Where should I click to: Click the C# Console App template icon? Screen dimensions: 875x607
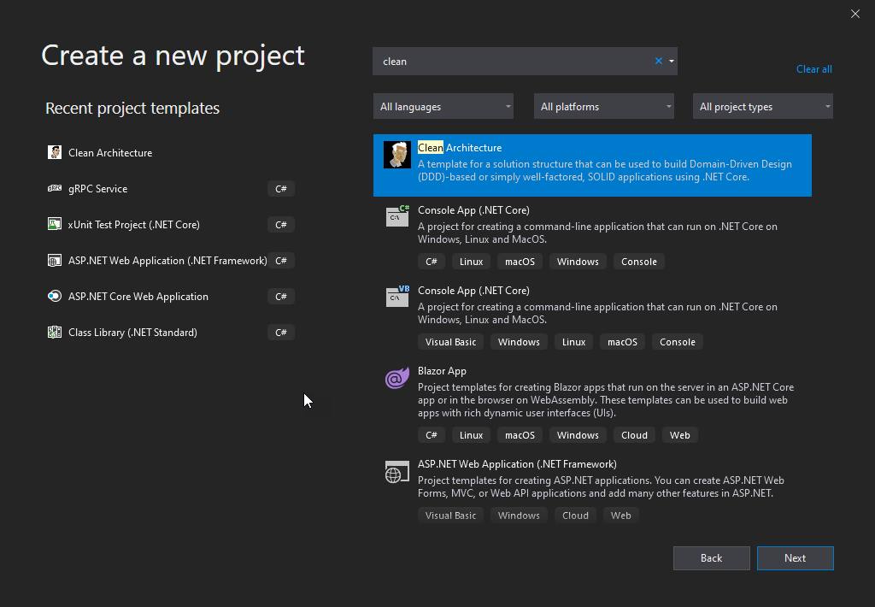tap(397, 216)
